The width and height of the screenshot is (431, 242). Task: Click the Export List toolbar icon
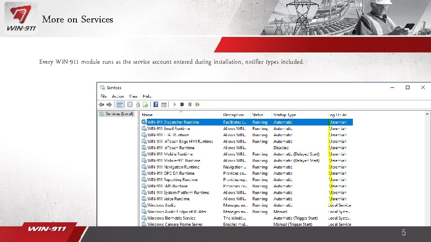(145, 104)
